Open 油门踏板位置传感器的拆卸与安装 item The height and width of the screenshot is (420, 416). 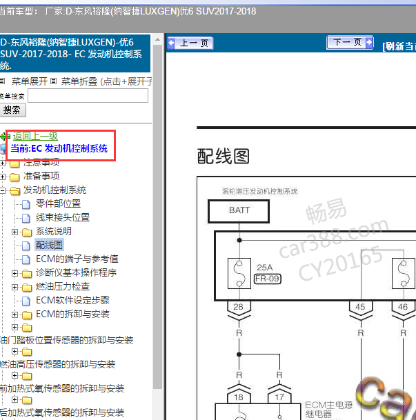coord(66,340)
